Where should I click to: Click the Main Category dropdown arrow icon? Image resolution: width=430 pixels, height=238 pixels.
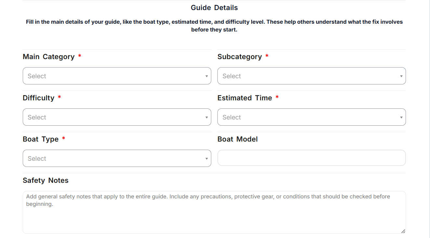pyautogui.click(x=206, y=76)
